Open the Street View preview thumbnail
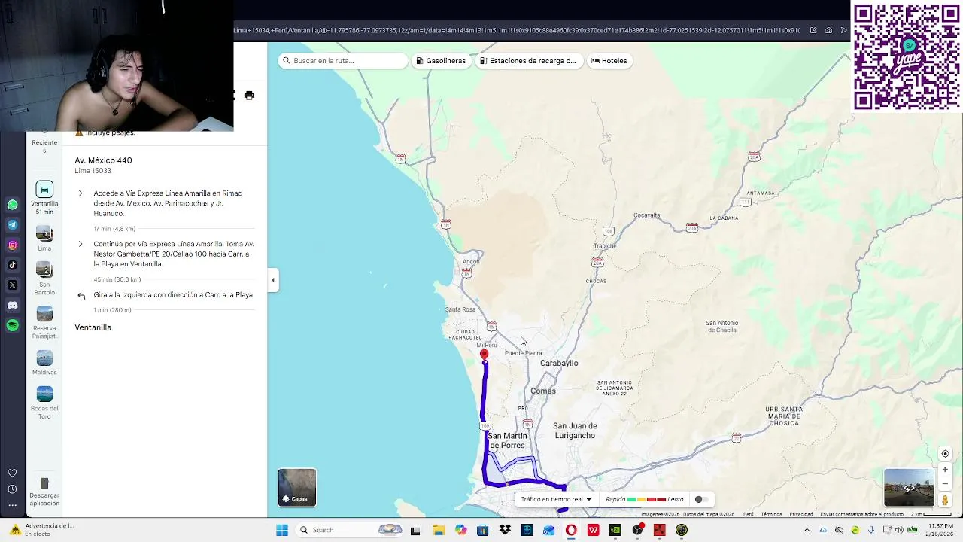Screen dimensions: 963x542 coord(909,487)
